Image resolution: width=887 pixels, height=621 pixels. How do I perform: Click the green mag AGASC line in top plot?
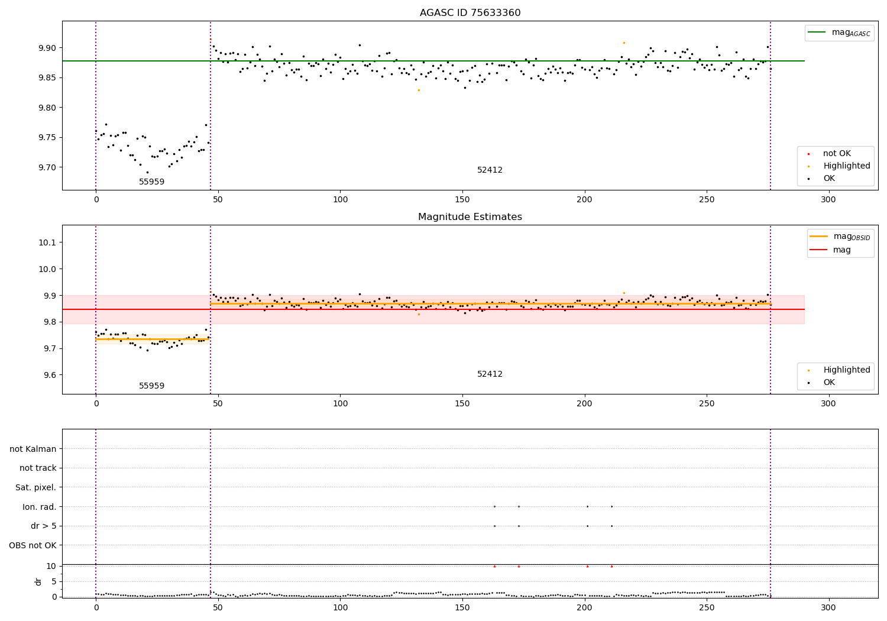click(x=433, y=61)
